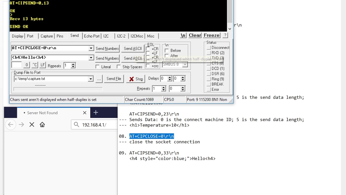Toggle the Disconnect status checkbox
Viewport: 346px width, 195px height.
[209, 48]
